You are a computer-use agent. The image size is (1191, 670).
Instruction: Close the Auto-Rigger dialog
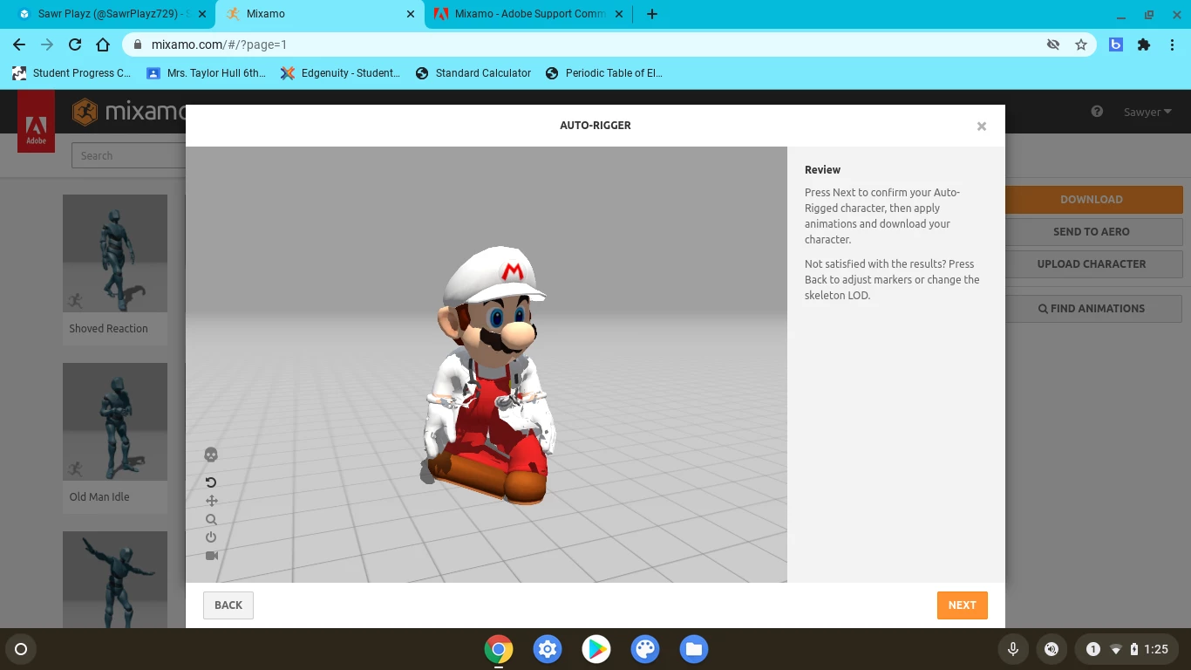pyautogui.click(x=982, y=126)
